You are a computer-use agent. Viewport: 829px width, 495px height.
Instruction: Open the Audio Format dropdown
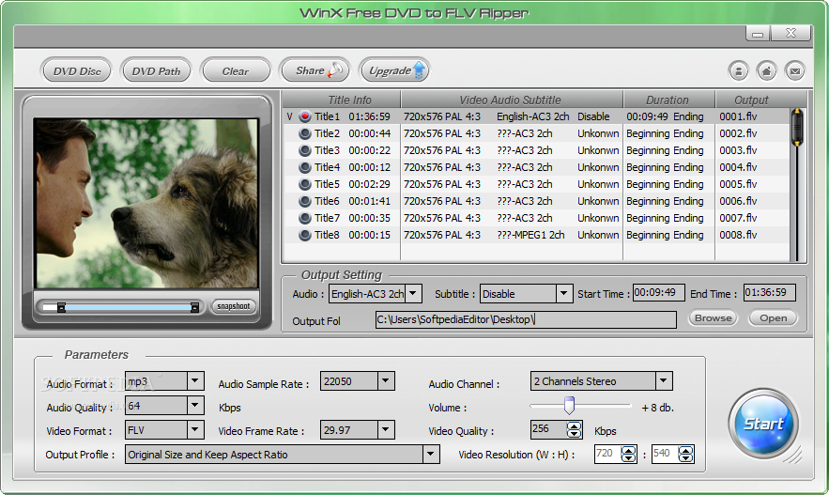(195, 380)
